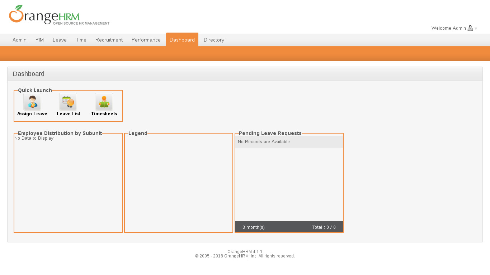Open the Performance menu
Image resolution: width=490 pixels, height=275 pixels.
click(x=146, y=40)
